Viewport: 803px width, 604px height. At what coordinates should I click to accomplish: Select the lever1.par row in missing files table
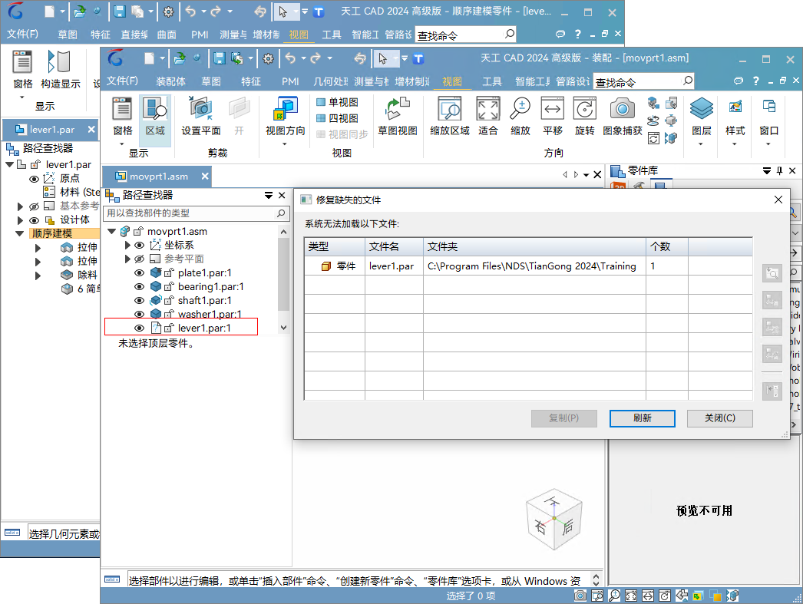coord(528,266)
